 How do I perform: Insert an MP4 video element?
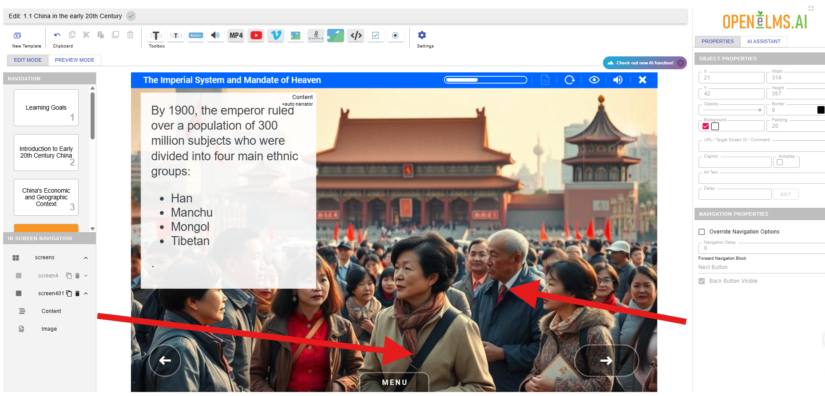(x=236, y=36)
